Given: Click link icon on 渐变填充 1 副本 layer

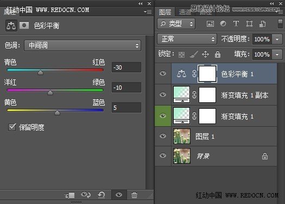Looking at the screenshot, I should 194,95.
